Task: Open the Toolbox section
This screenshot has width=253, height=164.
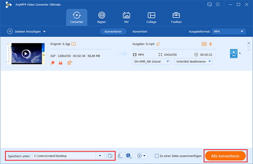Action: point(176,18)
